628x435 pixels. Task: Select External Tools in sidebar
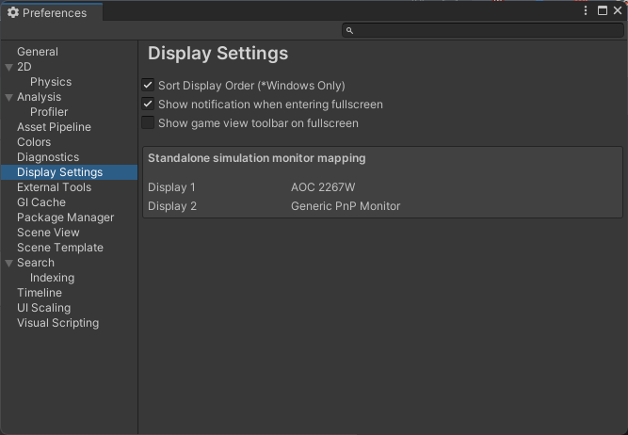tap(54, 187)
